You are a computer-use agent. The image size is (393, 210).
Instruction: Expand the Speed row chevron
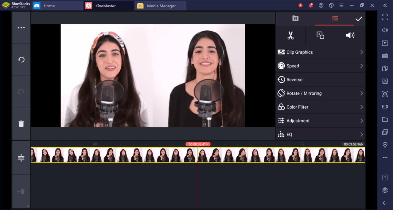coord(362,66)
